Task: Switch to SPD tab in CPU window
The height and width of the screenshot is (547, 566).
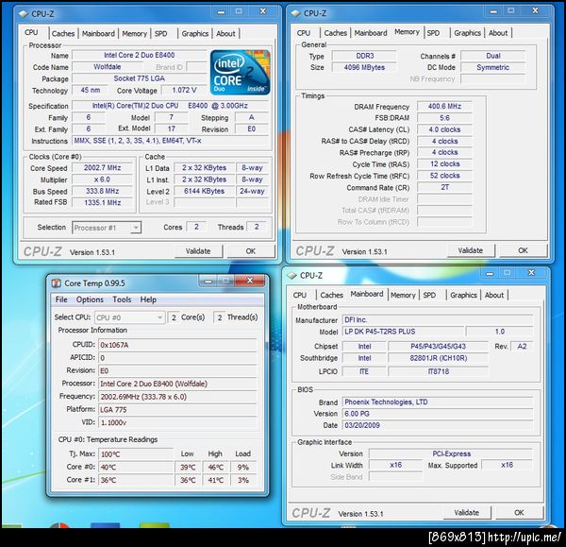Action: point(161,34)
